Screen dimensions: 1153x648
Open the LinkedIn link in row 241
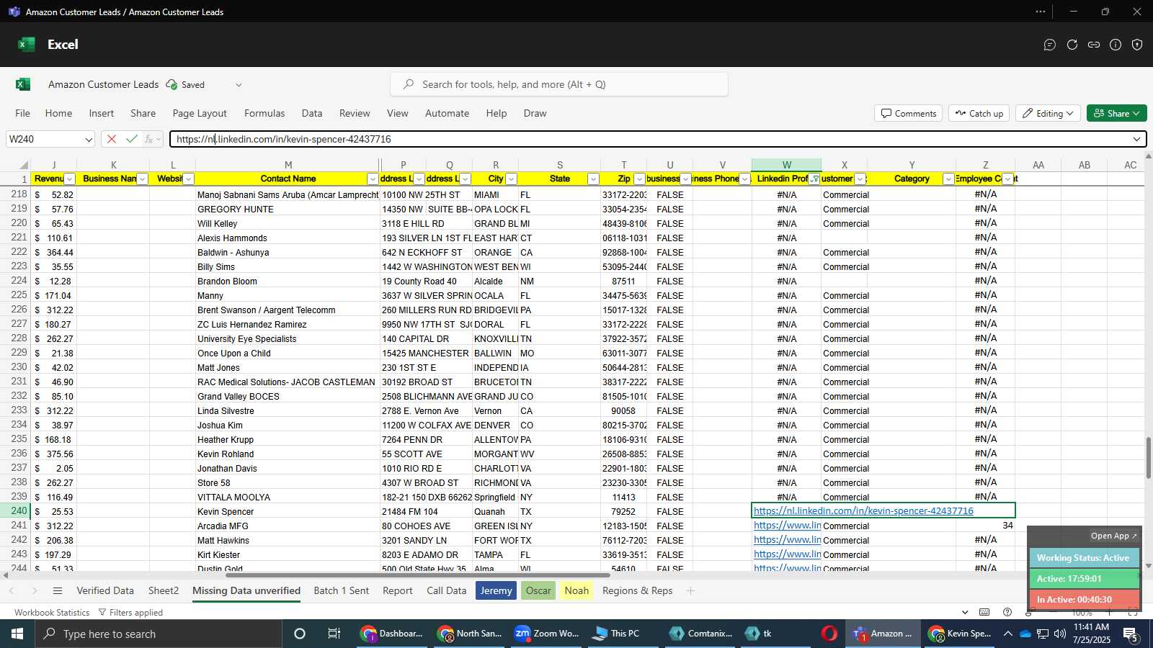point(787,526)
